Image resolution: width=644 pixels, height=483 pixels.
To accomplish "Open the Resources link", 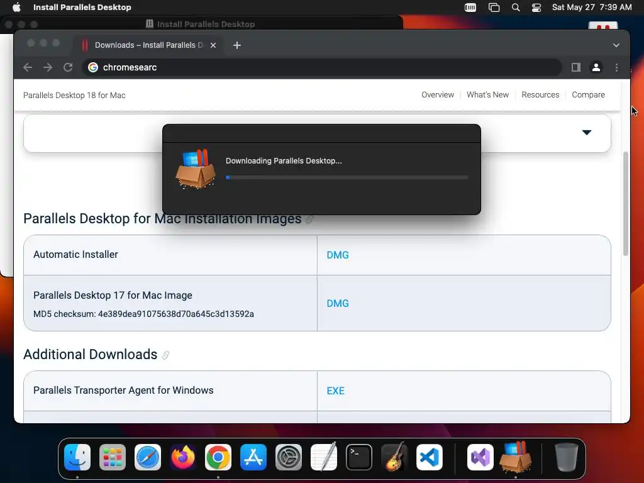I will (540, 95).
